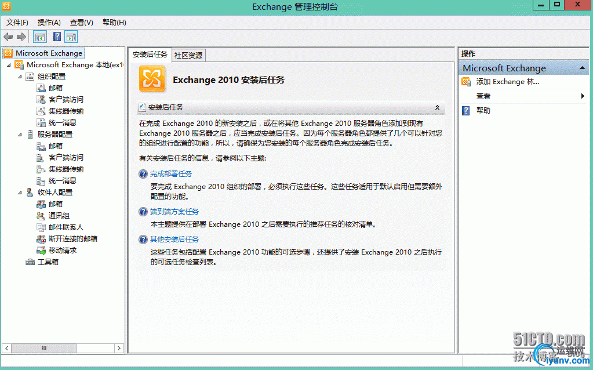Click the 集线器传输 icon under 服务器配置

(41, 169)
